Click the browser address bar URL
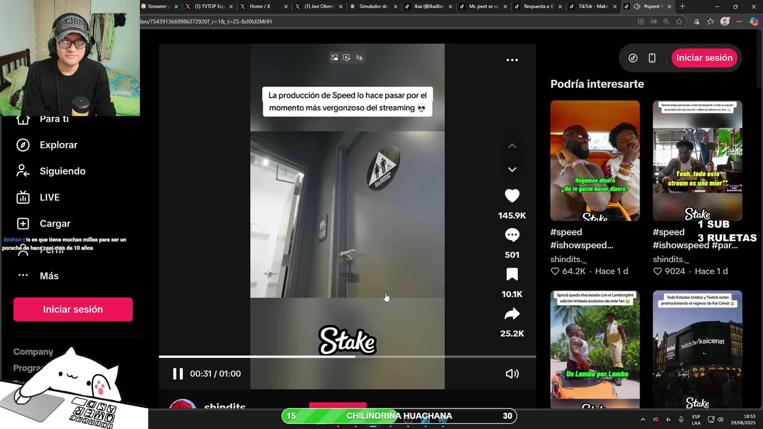The height and width of the screenshot is (429, 763). click(206, 21)
